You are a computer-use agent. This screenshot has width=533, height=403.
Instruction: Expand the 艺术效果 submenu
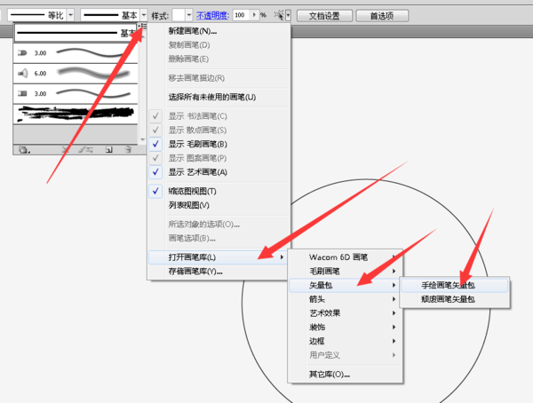(x=346, y=313)
